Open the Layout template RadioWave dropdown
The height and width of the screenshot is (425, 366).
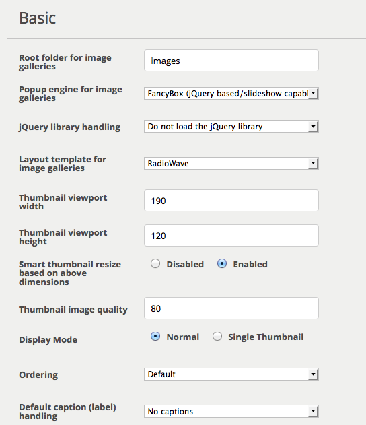point(231,164)
